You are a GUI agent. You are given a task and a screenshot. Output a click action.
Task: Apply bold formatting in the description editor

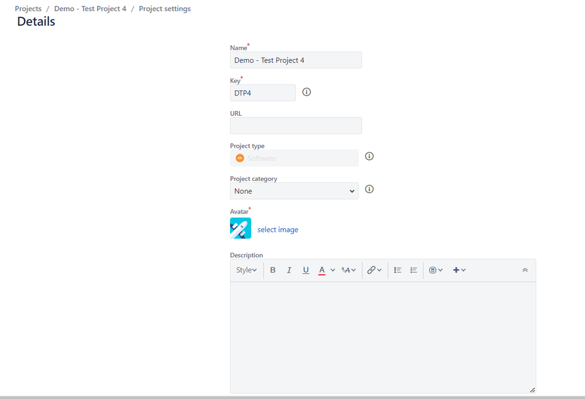(272, 270)
